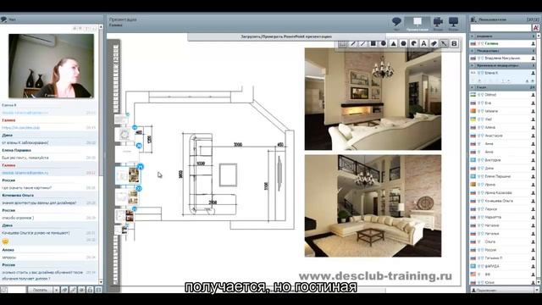Click the fourth icon right of the send dropdown

tap(90, 290)
